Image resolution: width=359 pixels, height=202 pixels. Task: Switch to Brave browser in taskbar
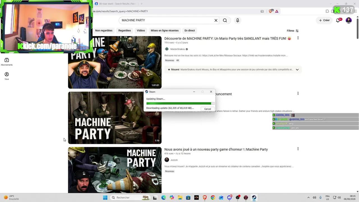tap(205, 198)
